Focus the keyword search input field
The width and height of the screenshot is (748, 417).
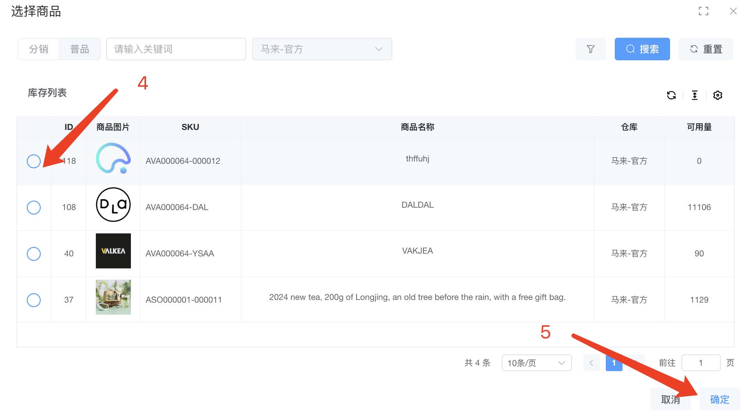(176, 49)
